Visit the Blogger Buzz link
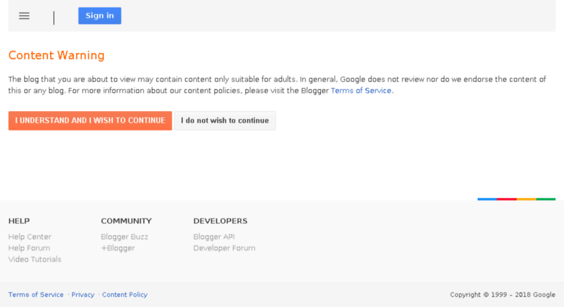Image resolution: width=564 pixels, height=307 pixels. point(124,237)
